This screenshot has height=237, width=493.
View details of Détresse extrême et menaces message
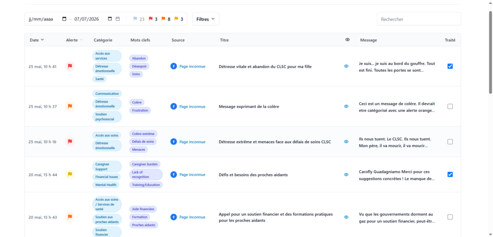(x=346, y=141)
